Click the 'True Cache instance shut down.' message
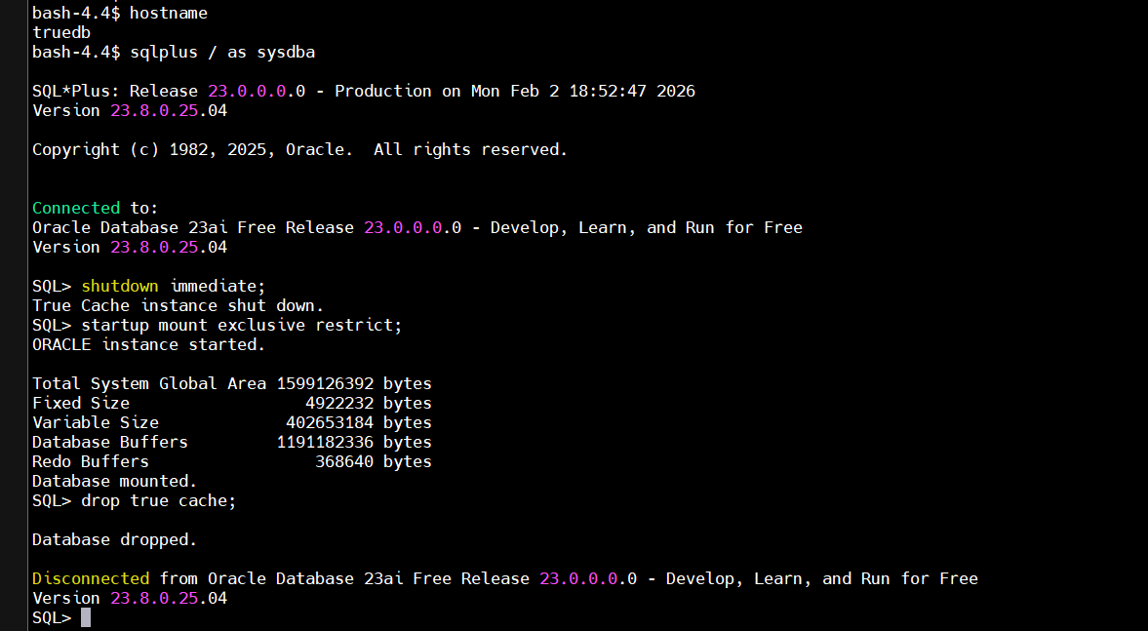Screen dimensions: 1148x631 coord(178,305)
